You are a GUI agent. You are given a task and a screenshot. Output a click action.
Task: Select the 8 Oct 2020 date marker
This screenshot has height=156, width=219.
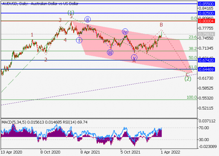tap(50, 152)
